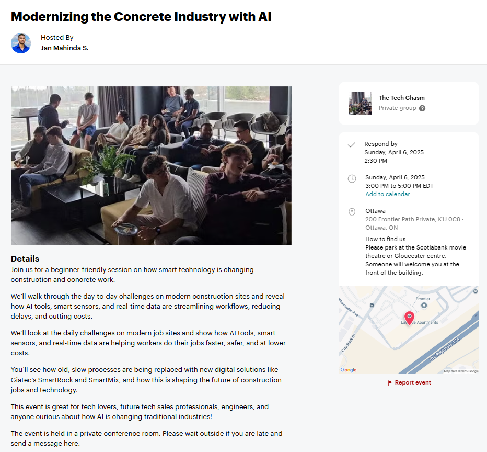Click the host's profile avatar photo
487x452 pixels.
[x=21, y=43]
